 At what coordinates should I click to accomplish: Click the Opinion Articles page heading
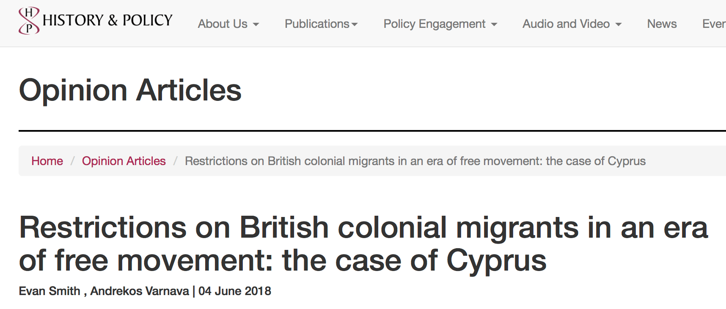point(130,90)
